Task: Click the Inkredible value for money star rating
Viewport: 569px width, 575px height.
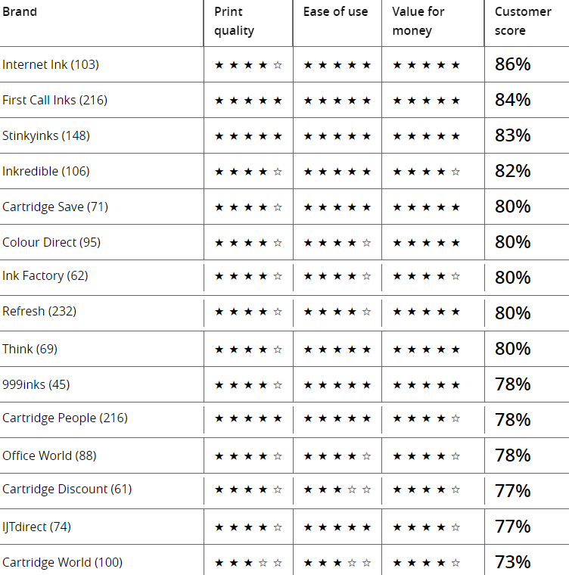Action: (x=426, y=172)
